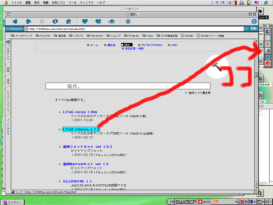Image resolution: width=273 pixels, height=205 pixels.
Task: Open the お気に入り tab in the Explorer bar
Action: 8,54
